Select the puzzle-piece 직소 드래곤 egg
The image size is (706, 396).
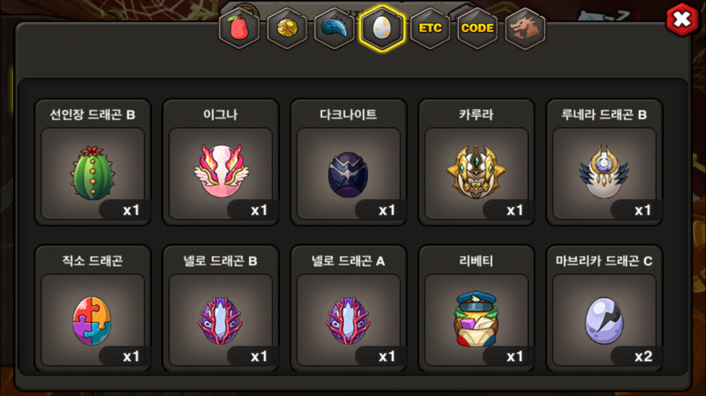pos(93,308)
